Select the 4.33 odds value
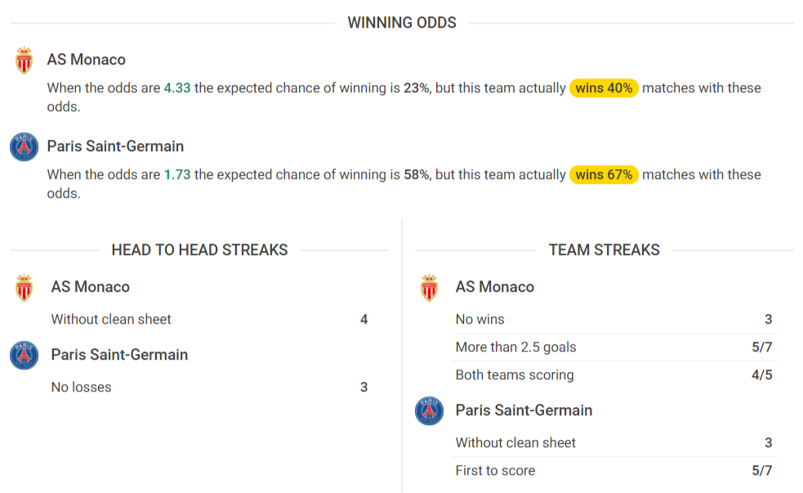Screen dimensions: 803x493 pyautogui.click(x=177, y=87)
